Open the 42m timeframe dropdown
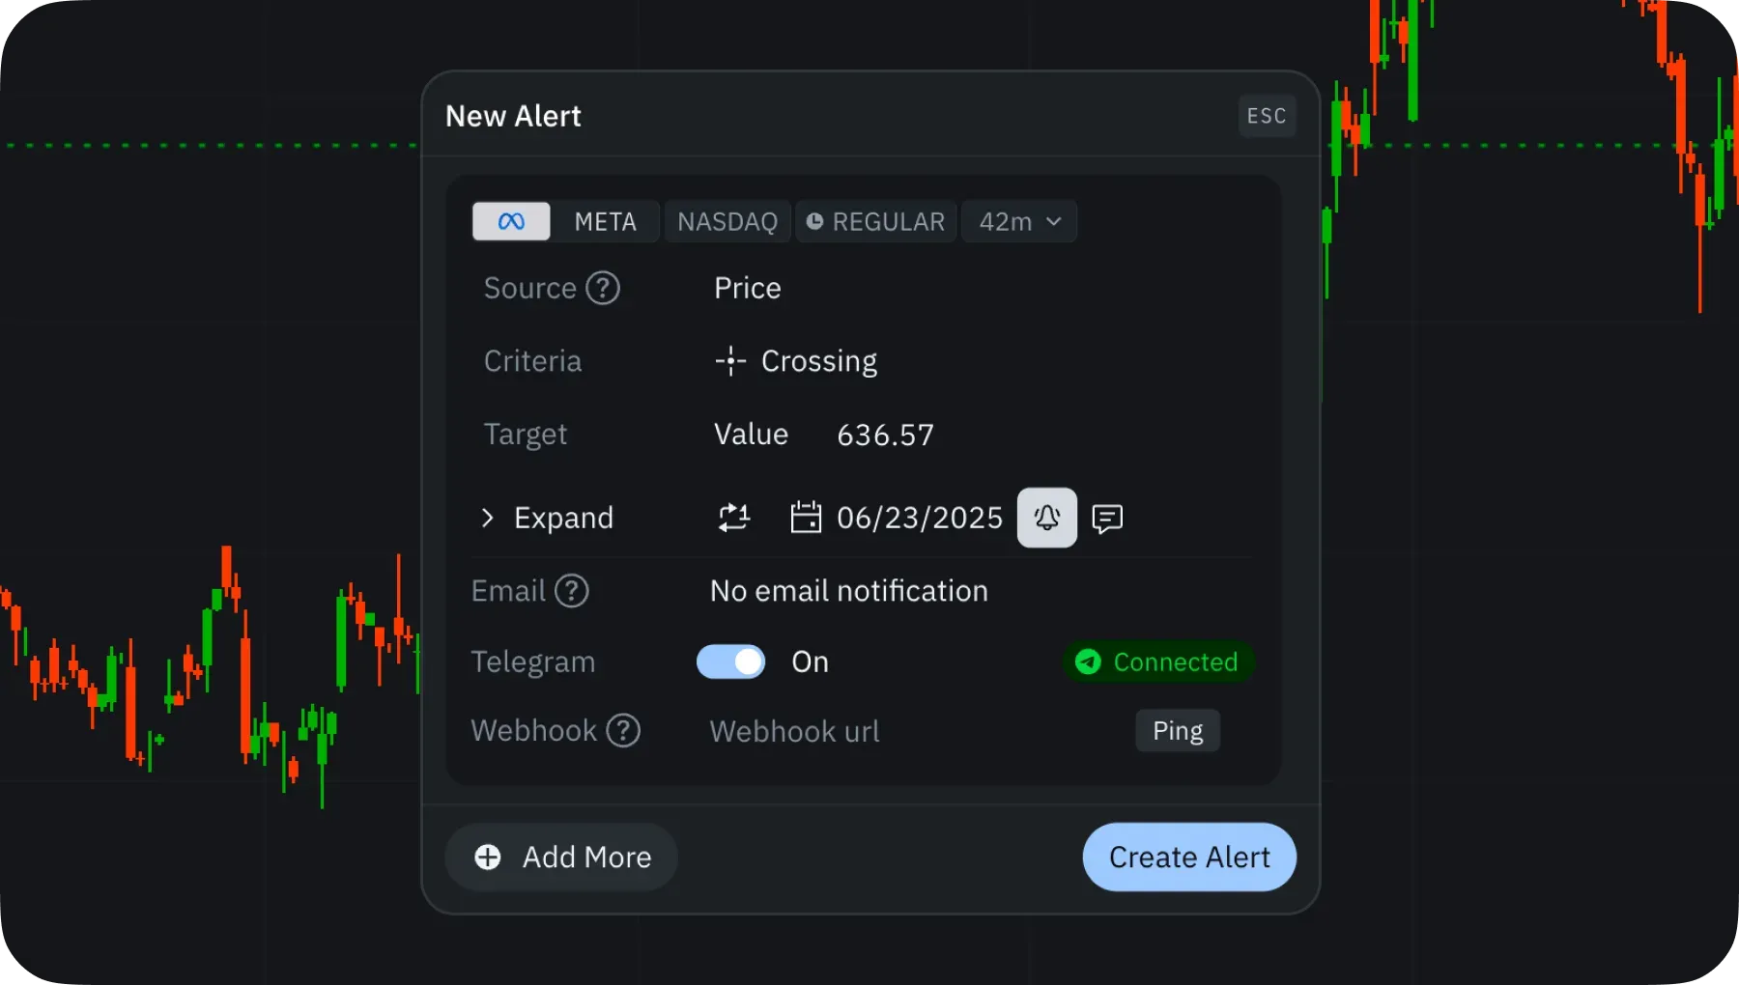 pos(1019,222)
